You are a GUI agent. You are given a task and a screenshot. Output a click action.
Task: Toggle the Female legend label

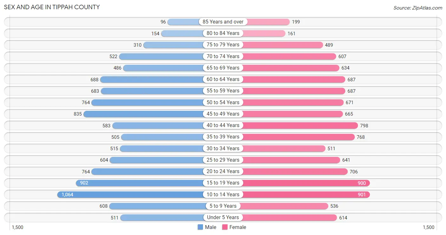click(x=238, y=227)
